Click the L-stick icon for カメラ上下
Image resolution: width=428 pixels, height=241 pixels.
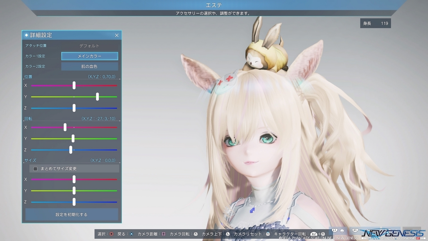[x=228, y=234]
